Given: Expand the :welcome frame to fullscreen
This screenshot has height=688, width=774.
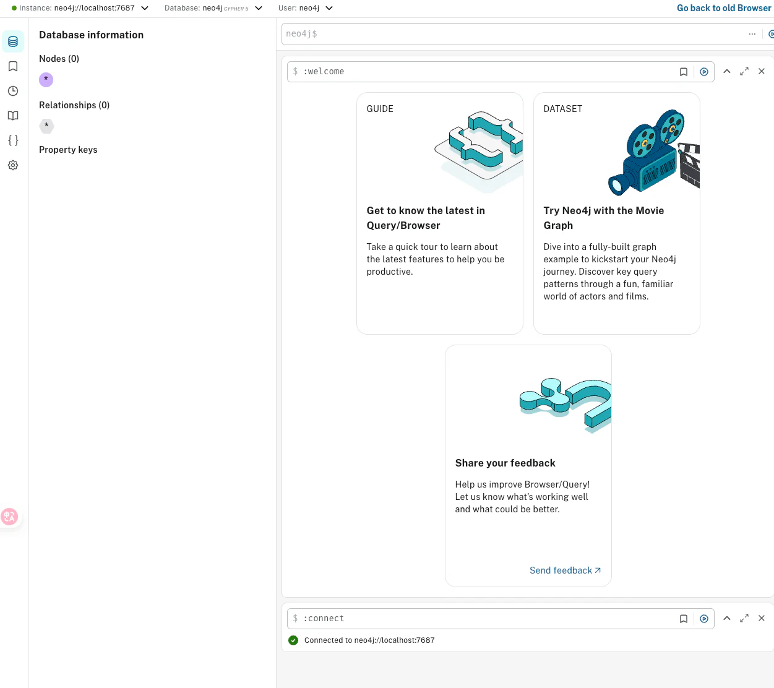Looking at the screenshot, I should 744,72.
